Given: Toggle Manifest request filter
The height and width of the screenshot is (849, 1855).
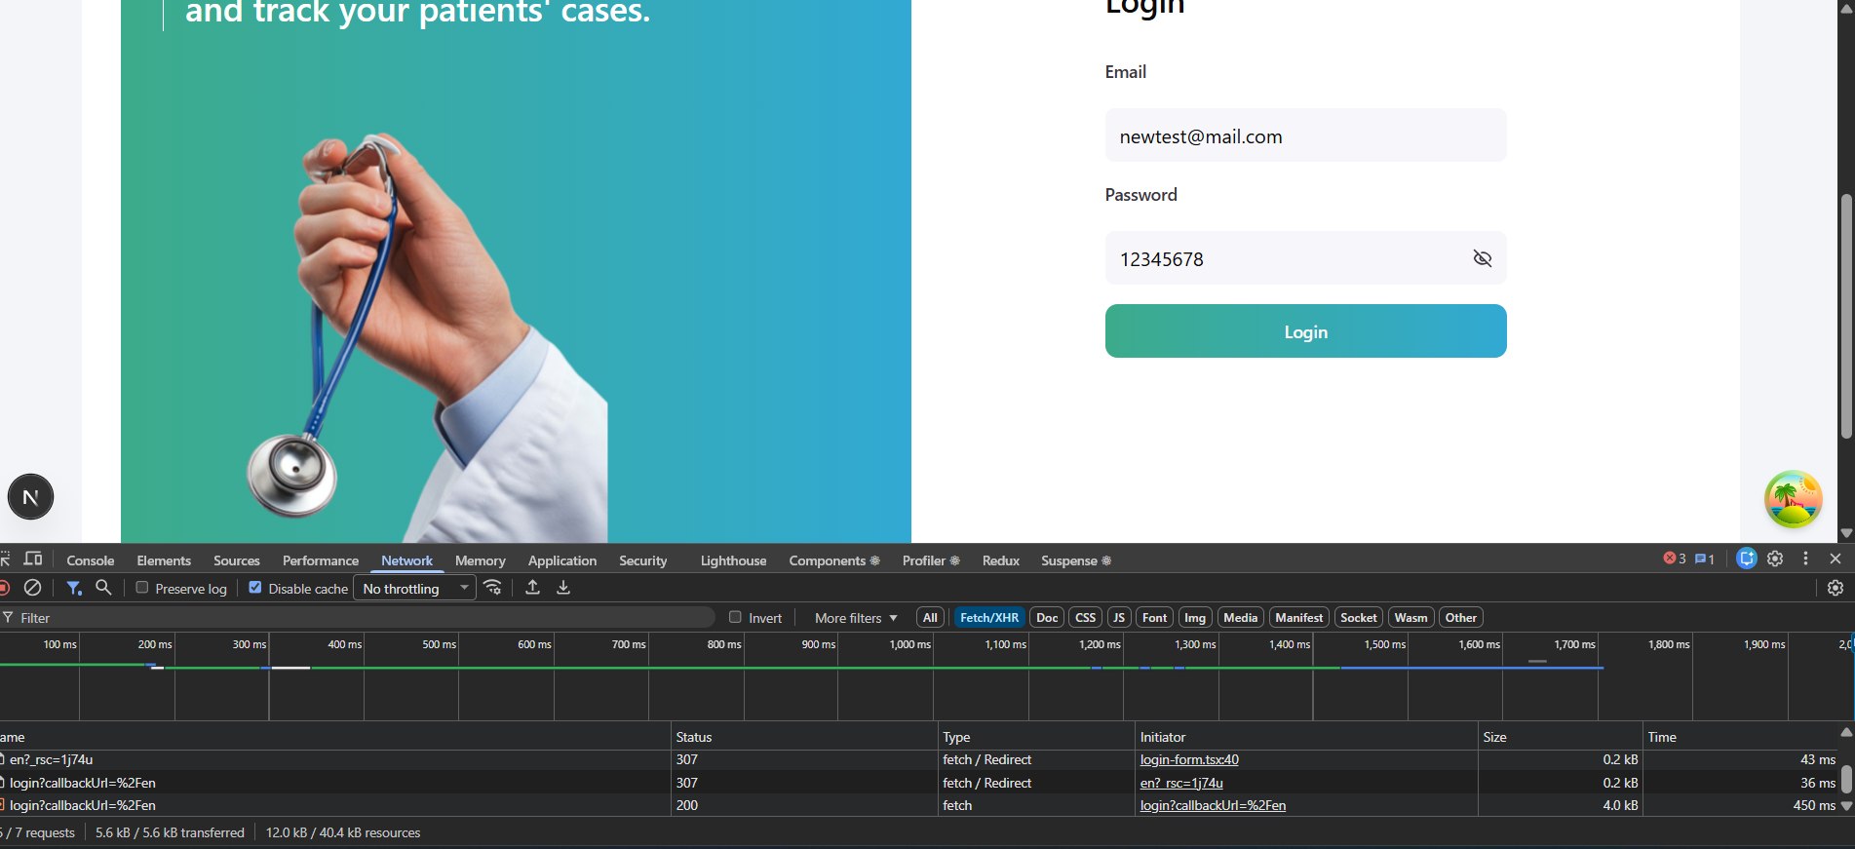Looking at the screenshot, I should (1298, 618).
